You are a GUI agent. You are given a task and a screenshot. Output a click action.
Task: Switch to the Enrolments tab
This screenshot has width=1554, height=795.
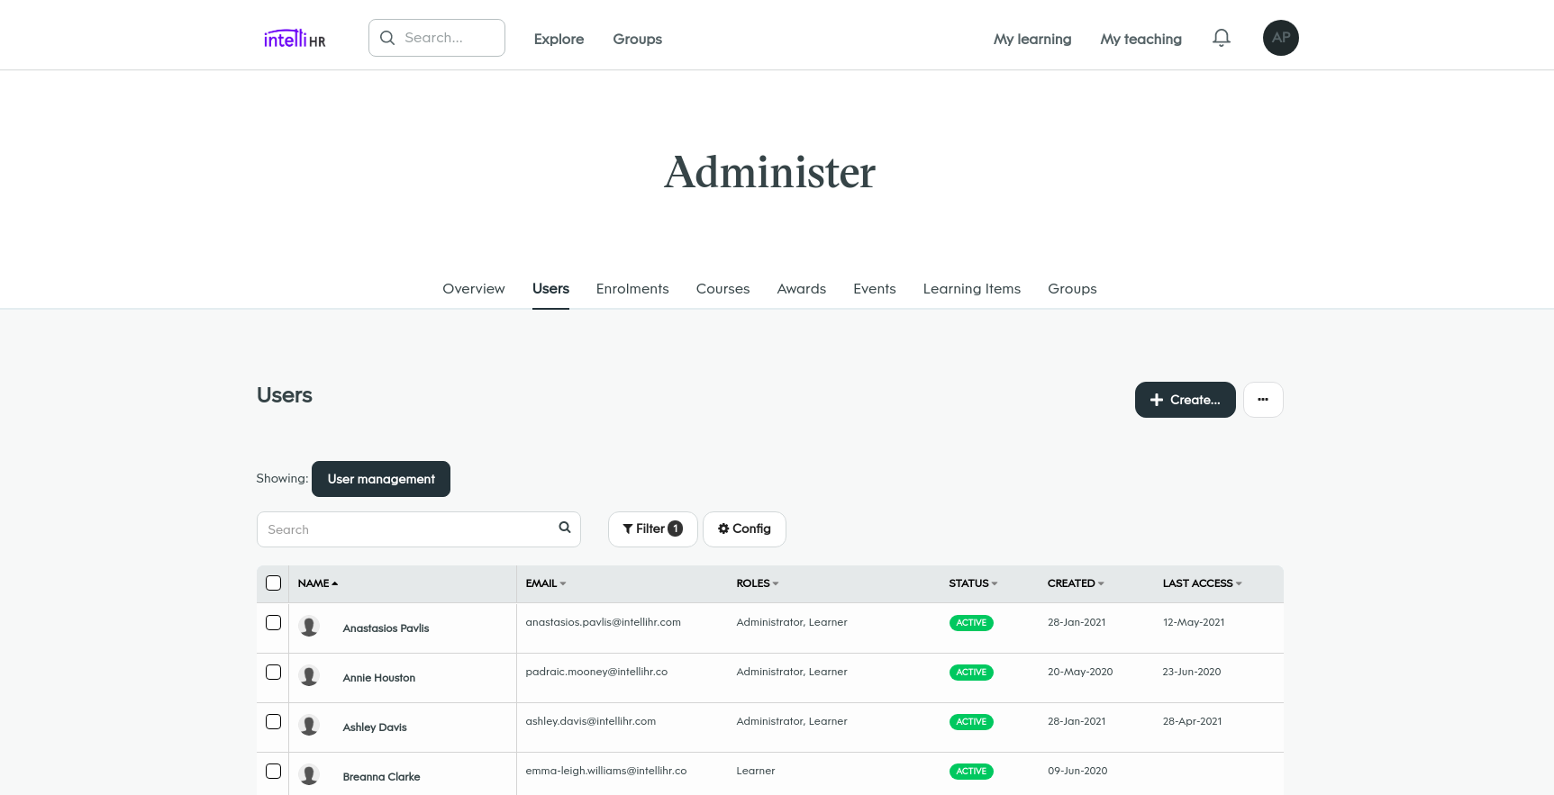pos(632,289)
